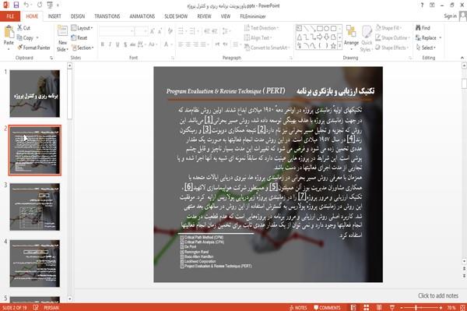Convert text to SmartArt
467x311 pixels.
(266, 48)
